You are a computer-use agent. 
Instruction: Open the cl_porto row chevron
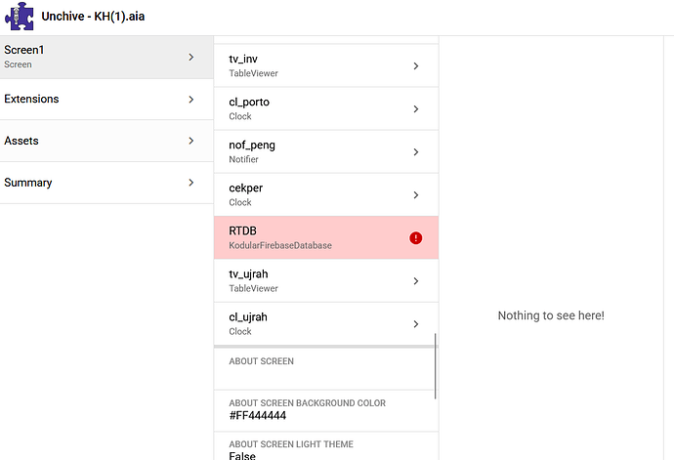416,108
